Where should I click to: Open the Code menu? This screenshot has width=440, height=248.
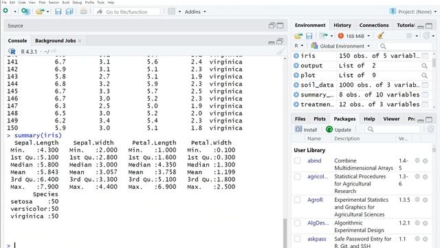[22, 2]
